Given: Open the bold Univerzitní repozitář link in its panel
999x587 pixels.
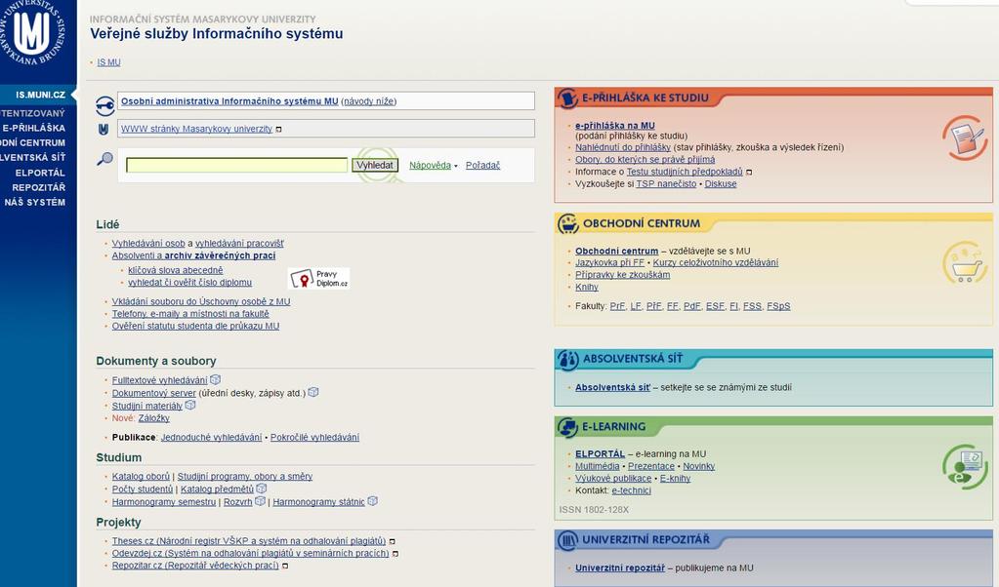Looking at the screenshot, I should pos(619,567).
